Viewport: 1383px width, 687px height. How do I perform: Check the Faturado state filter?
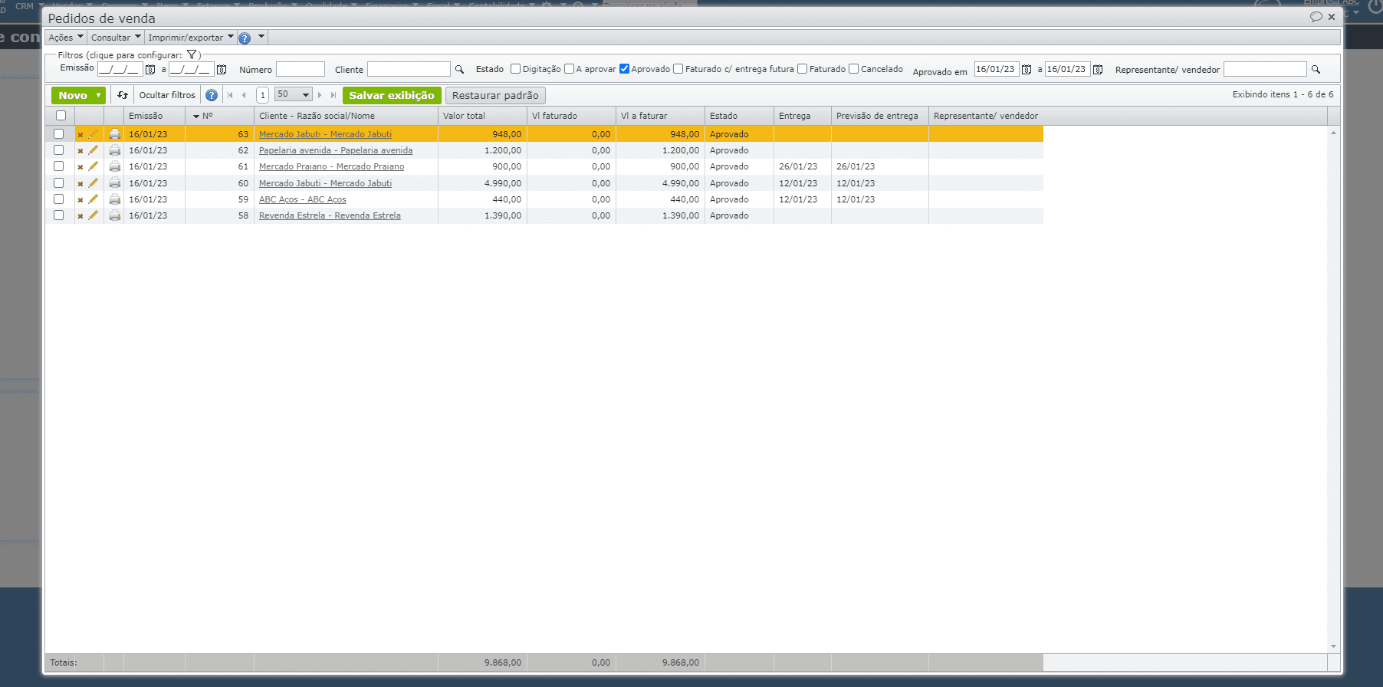click(x=802, y=69)
